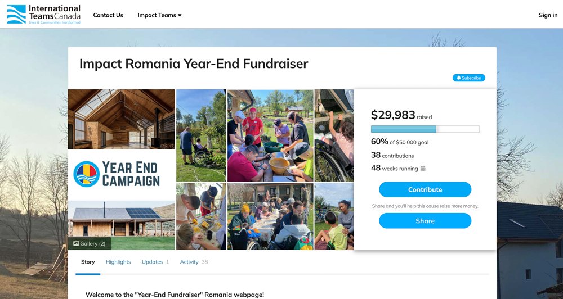Switch to the Story tab
The height and width of the screenshot is (299, 563).
(88, 262)
